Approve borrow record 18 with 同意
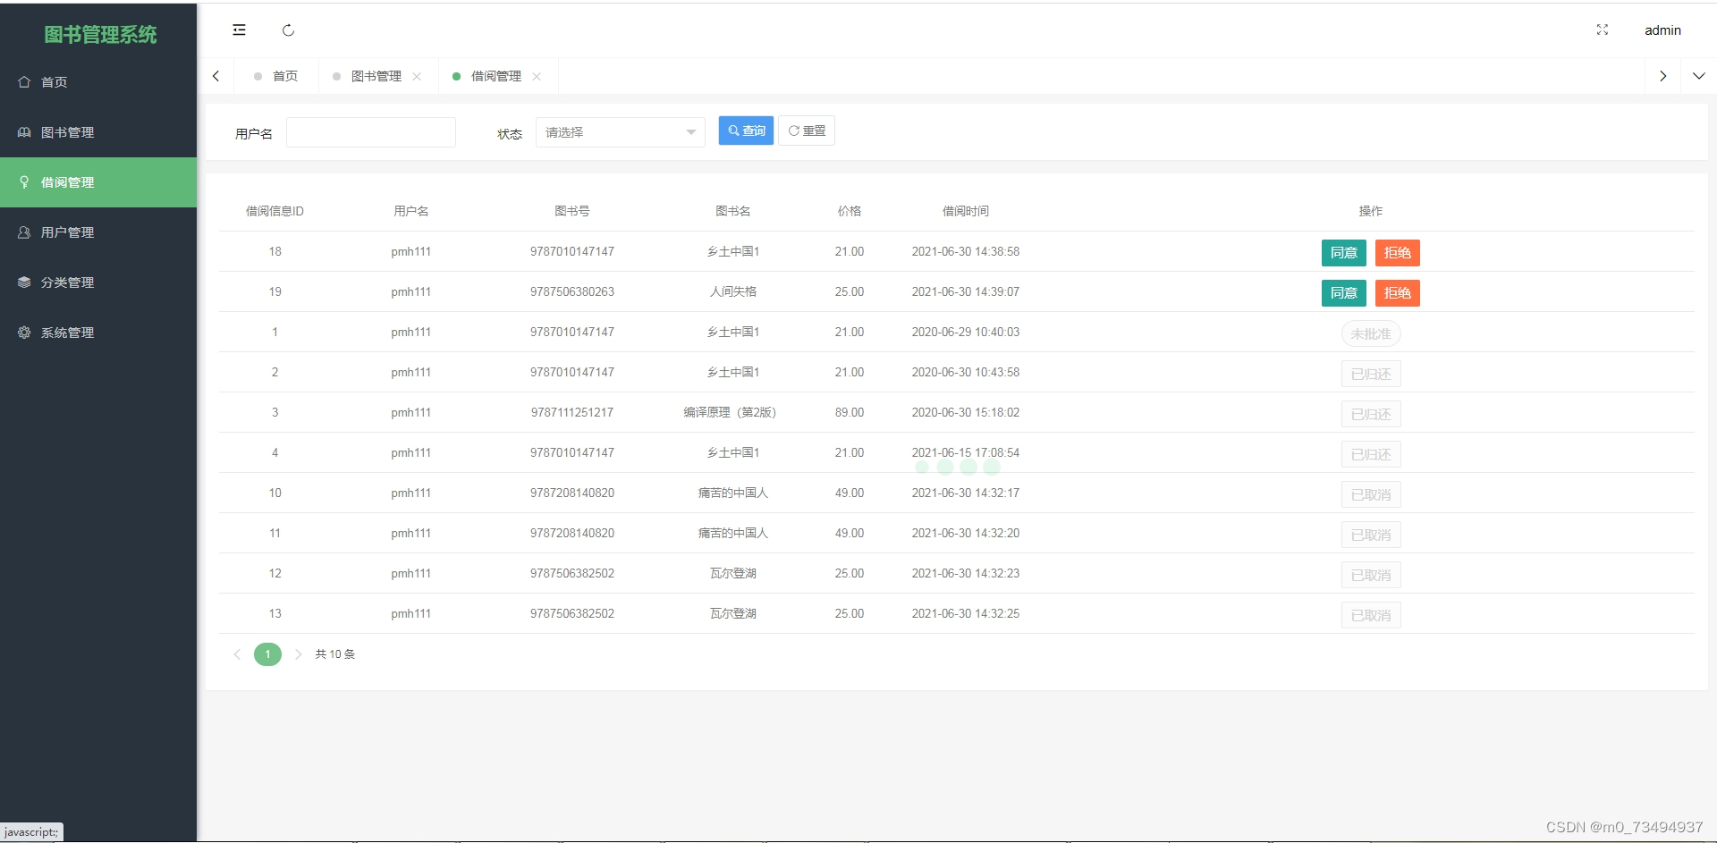1717x843 pixels. 1343,253
